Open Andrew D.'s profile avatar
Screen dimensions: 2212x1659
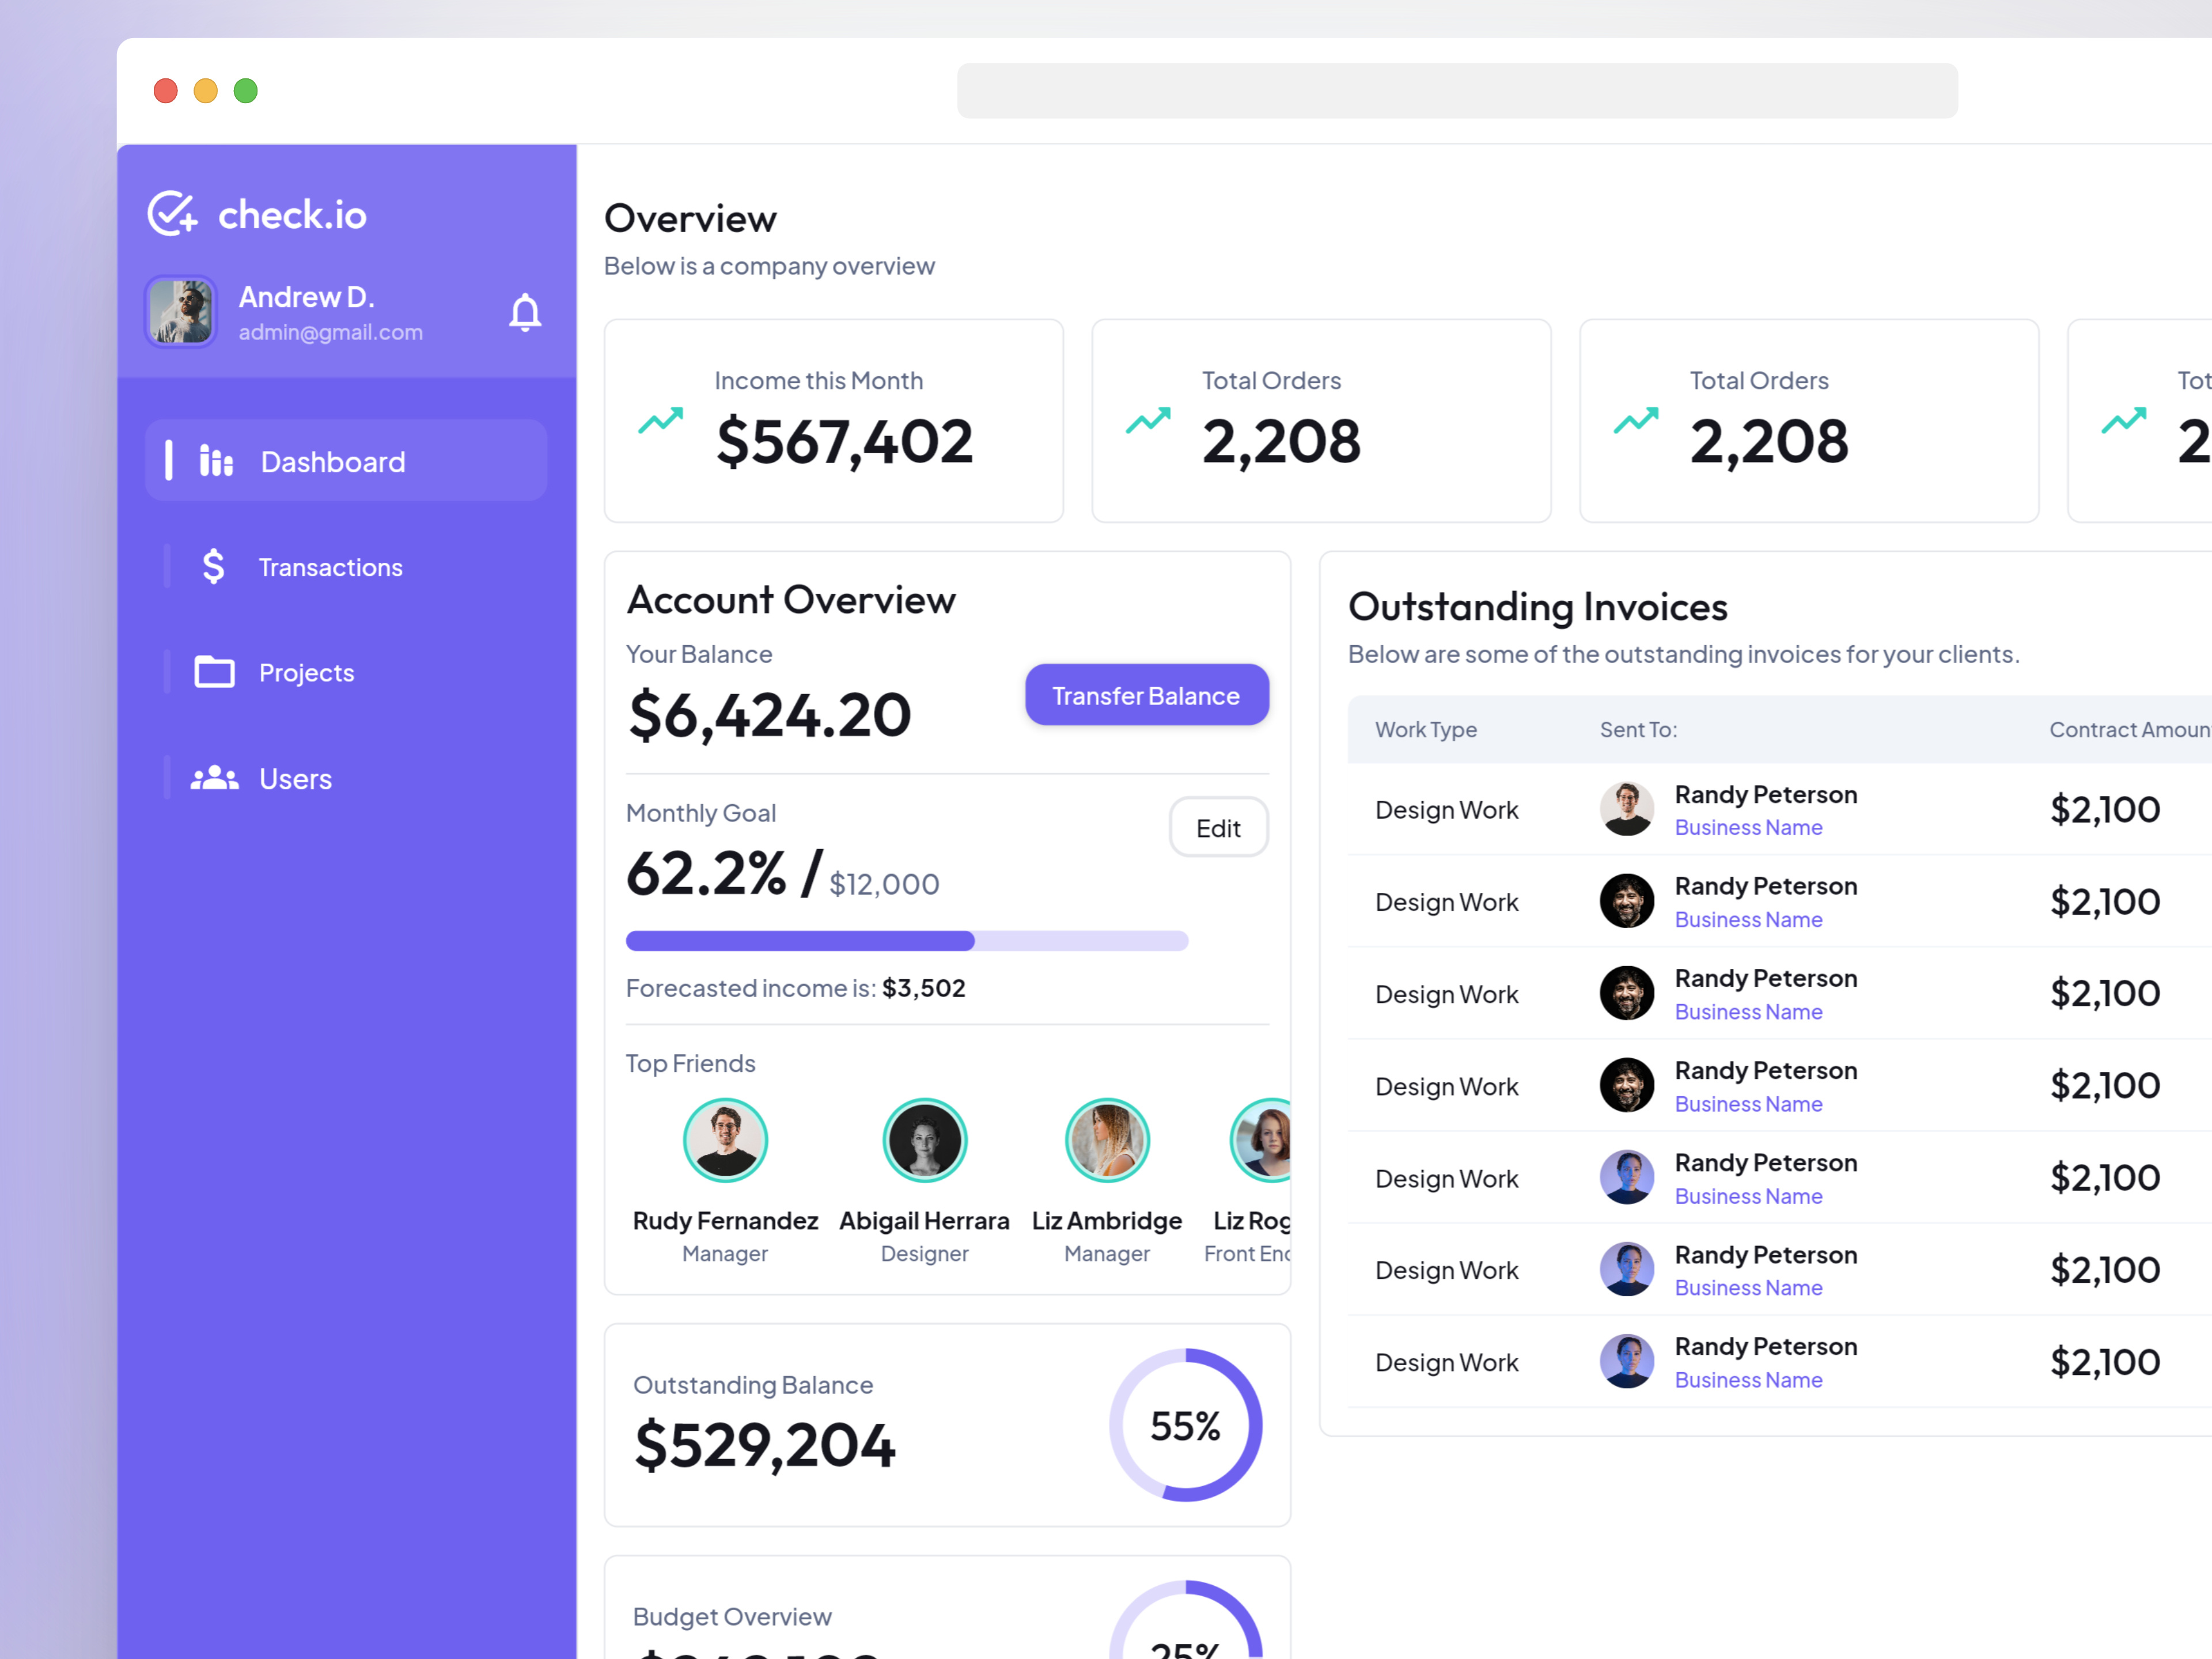tap(180, 311)
